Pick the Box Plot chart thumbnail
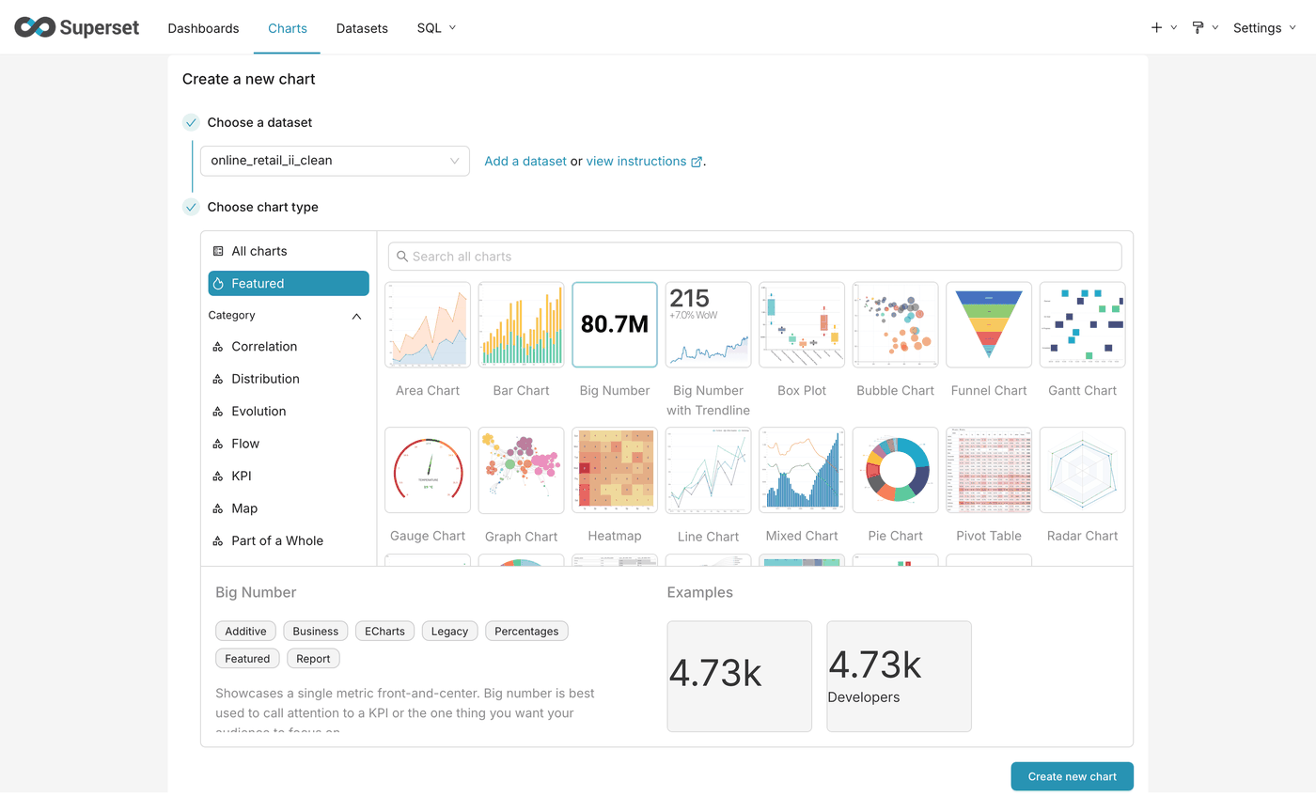 point(802,324)
